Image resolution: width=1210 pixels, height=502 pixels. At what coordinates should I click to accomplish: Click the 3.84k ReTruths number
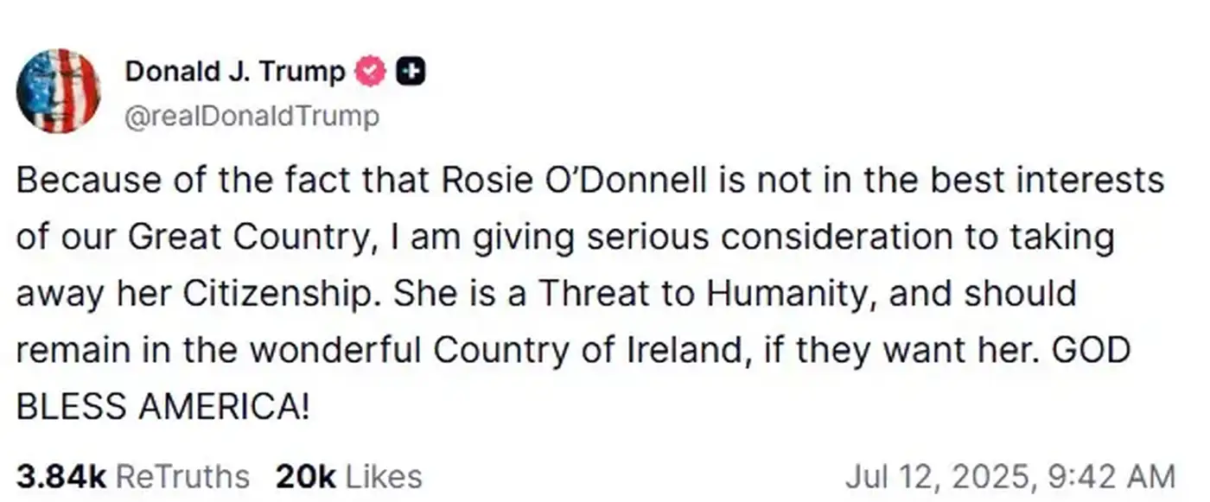60,476
